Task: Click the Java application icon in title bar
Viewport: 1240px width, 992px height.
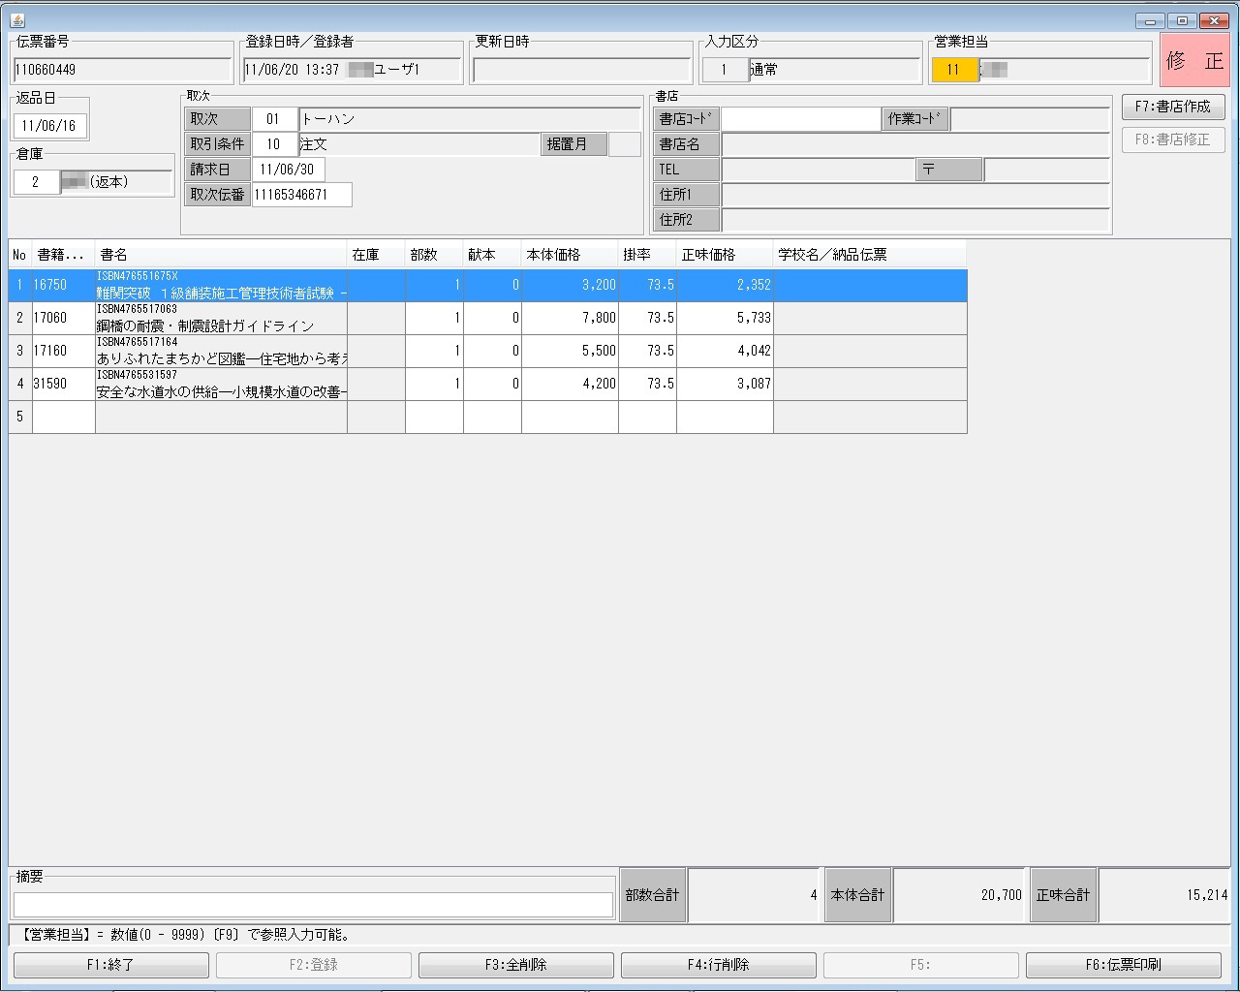Action: tap(16, 20)
